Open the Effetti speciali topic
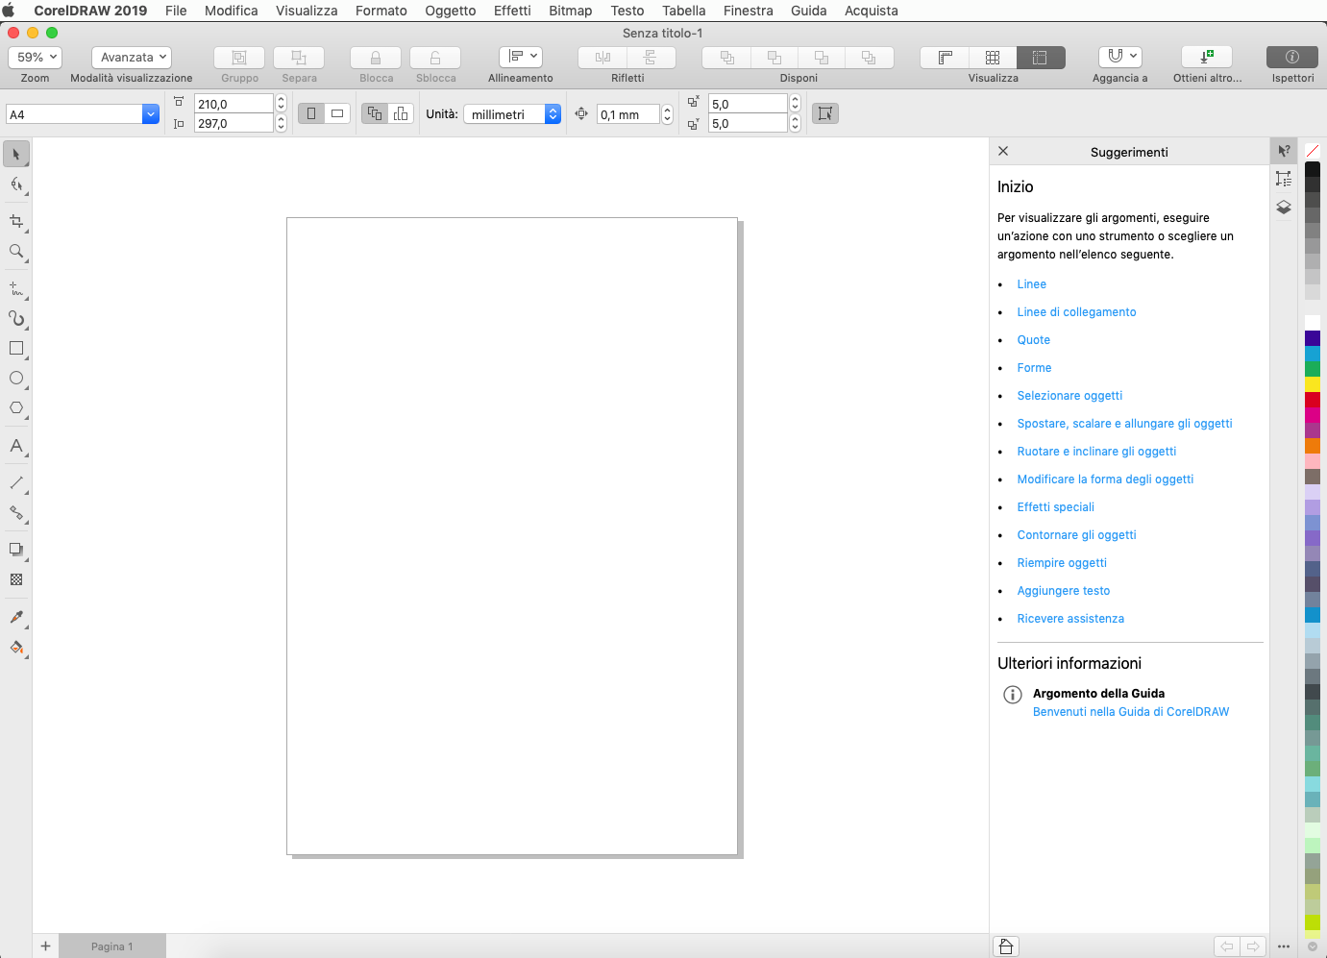This screenshot has width=1327, height=958. tap(1056, 507)
